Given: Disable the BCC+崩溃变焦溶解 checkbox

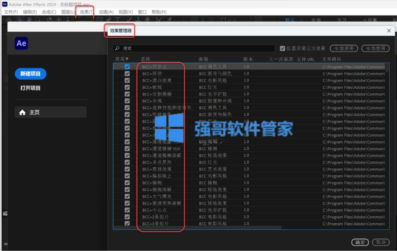Looking at the screenshot, I should [x=127, y=203].
